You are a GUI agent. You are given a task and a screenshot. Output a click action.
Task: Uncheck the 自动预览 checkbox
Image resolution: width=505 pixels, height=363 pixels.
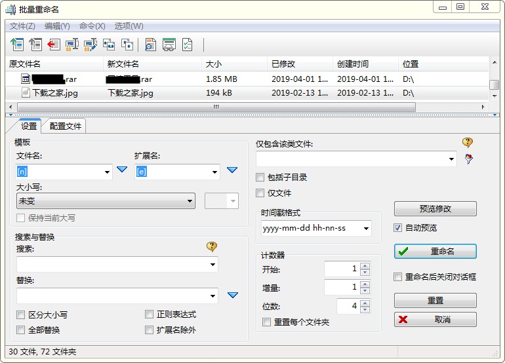coord(398,228)
